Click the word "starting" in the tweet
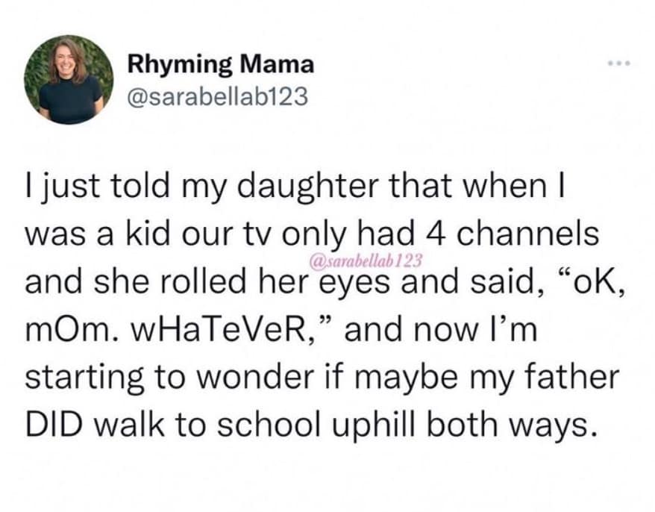This screenshot has width=655, height=512. coord(84,376)
